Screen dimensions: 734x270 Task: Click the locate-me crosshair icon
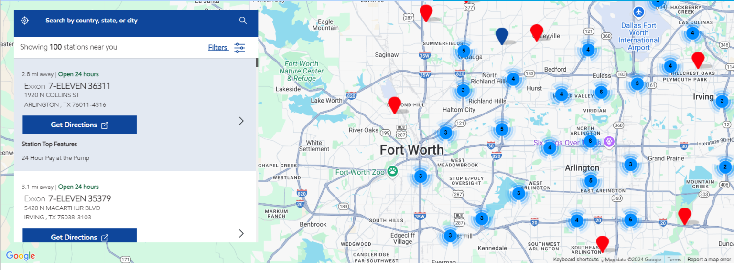click(25, 21)
